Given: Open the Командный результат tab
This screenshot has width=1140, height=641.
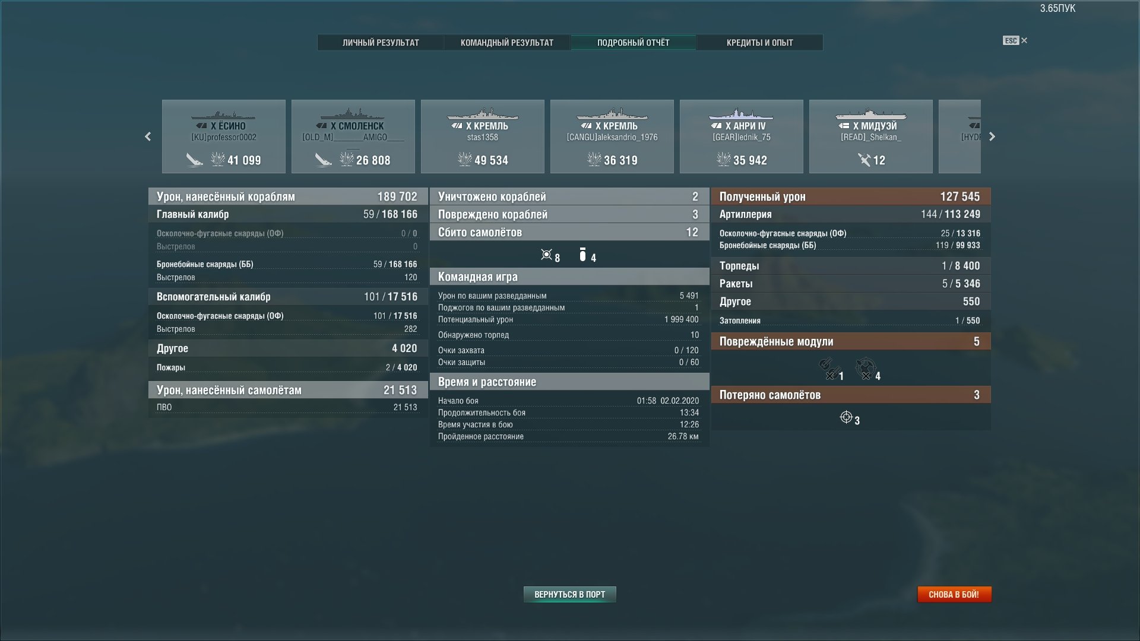Looking at the screenshot, I should [506, 43].
